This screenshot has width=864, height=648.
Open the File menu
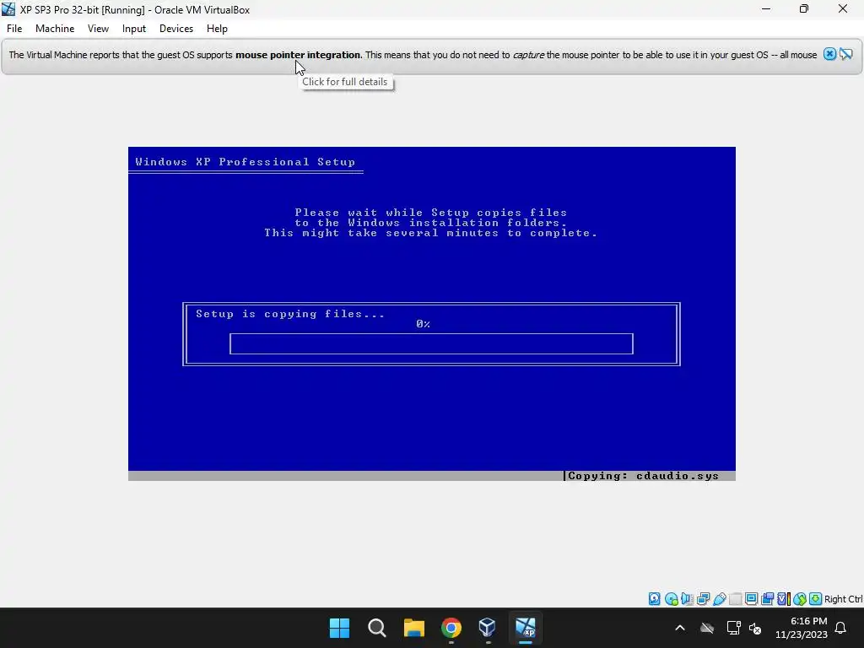14,29
